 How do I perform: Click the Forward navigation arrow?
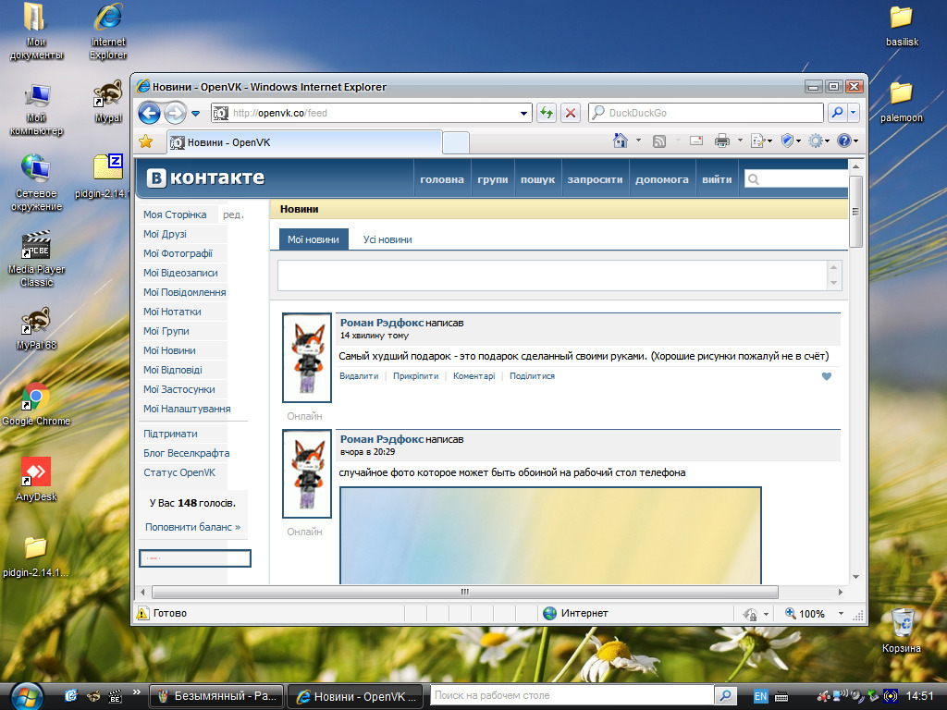pos(175,113)
